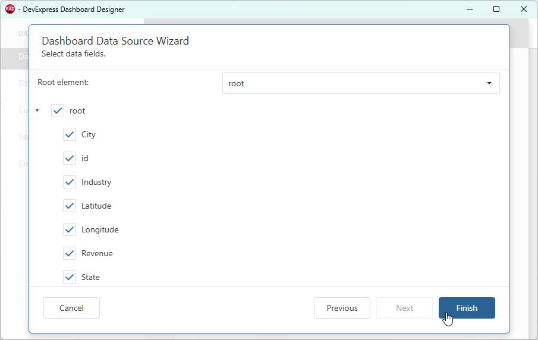
Task: Uncheck the id field checkbox
Action: tap(70, 158)
